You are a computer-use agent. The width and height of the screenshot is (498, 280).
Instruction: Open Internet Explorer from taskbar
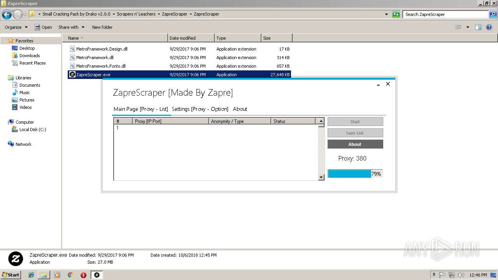point(31,275)
